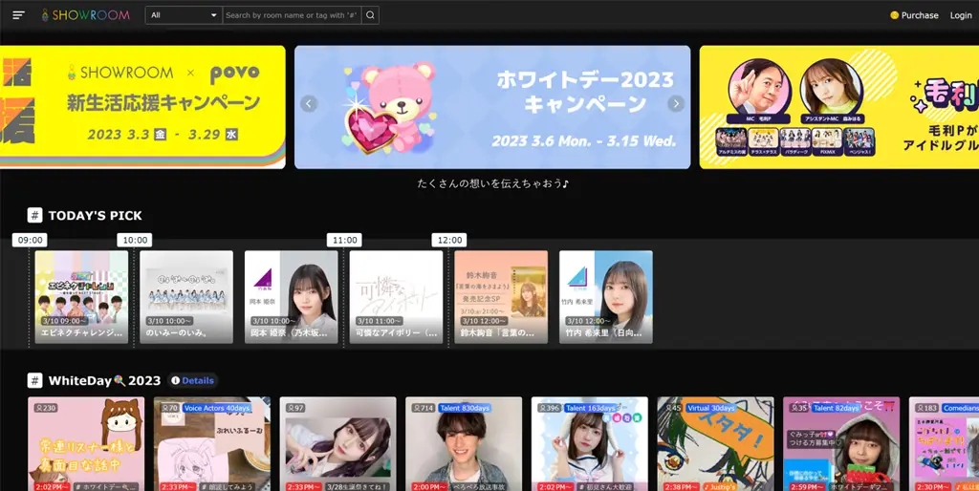Open the live room with 97 viewers

[337, 443]
